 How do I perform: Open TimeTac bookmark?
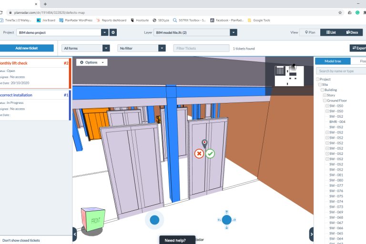[x=16, y=20]
